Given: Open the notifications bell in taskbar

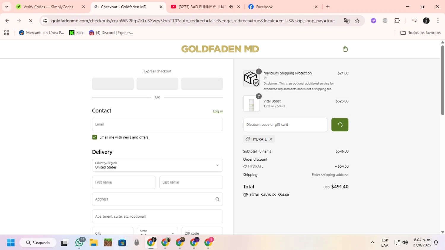Looking at the screenshot, I should tap(436, 243).
